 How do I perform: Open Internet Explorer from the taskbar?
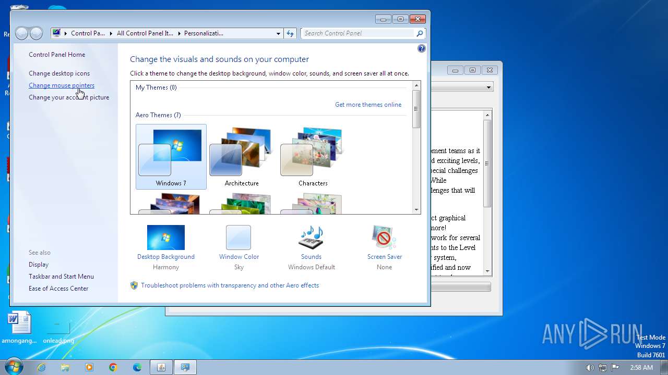(41, 367)
